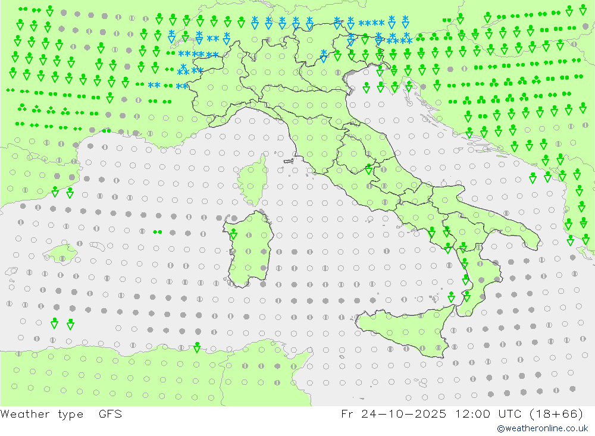Click the 'Weather type GFS' caption
This screenshot has height=436, width=595.
(x=61, y=413)
